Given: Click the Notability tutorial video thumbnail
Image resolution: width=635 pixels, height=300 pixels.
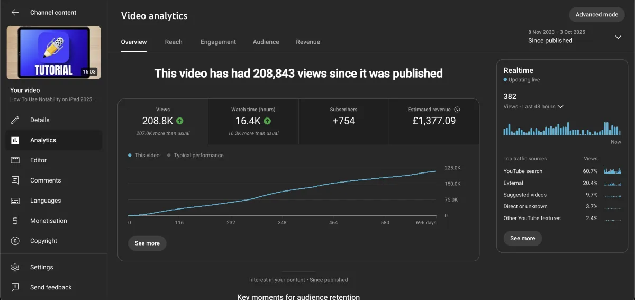Looking at the screenshot, I should [x=53, y=53].
